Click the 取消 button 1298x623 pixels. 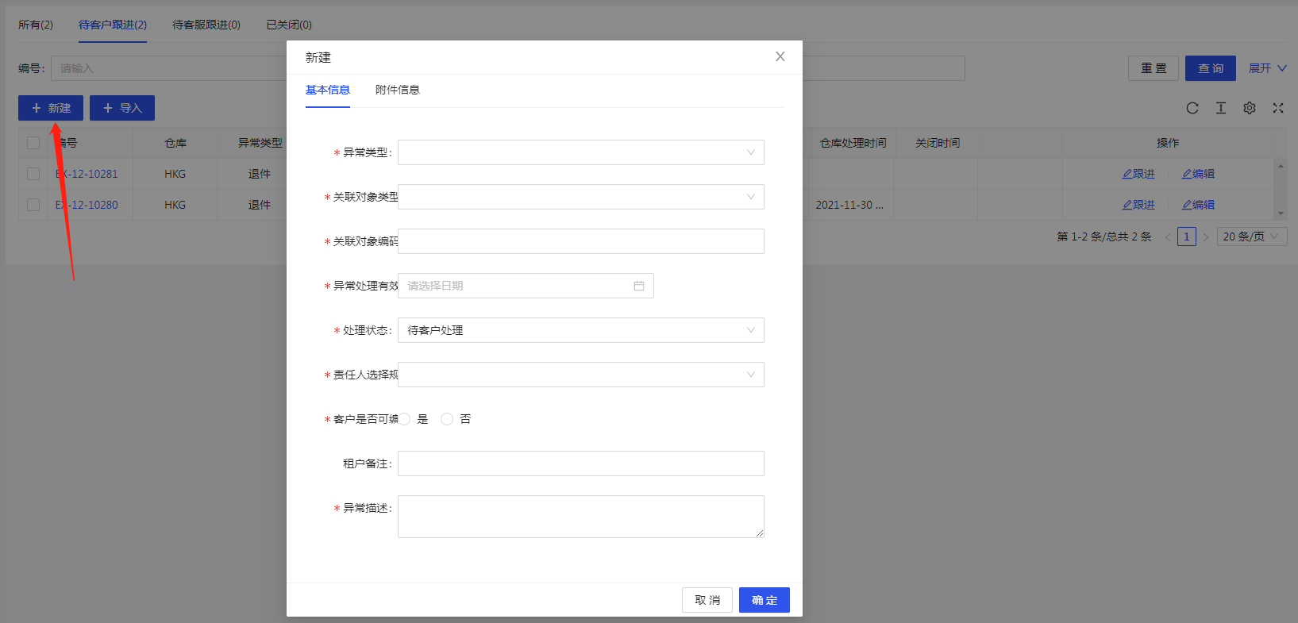coord(707,600)
